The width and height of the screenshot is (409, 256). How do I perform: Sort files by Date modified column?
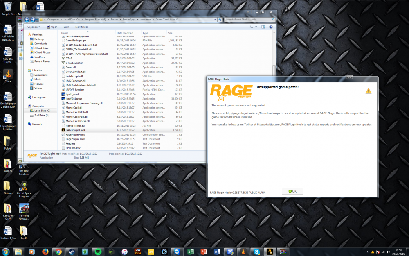point(128,33)
